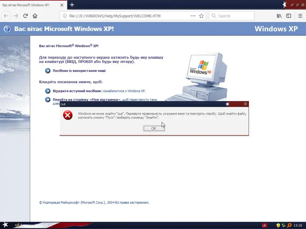Image resolution: width=306 pixels, height=229 pixels.
Task: Click the Search box
Action: coord(232,16)
